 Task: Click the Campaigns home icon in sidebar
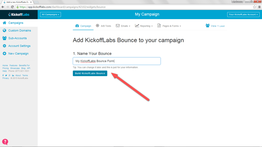coord(4,23)
